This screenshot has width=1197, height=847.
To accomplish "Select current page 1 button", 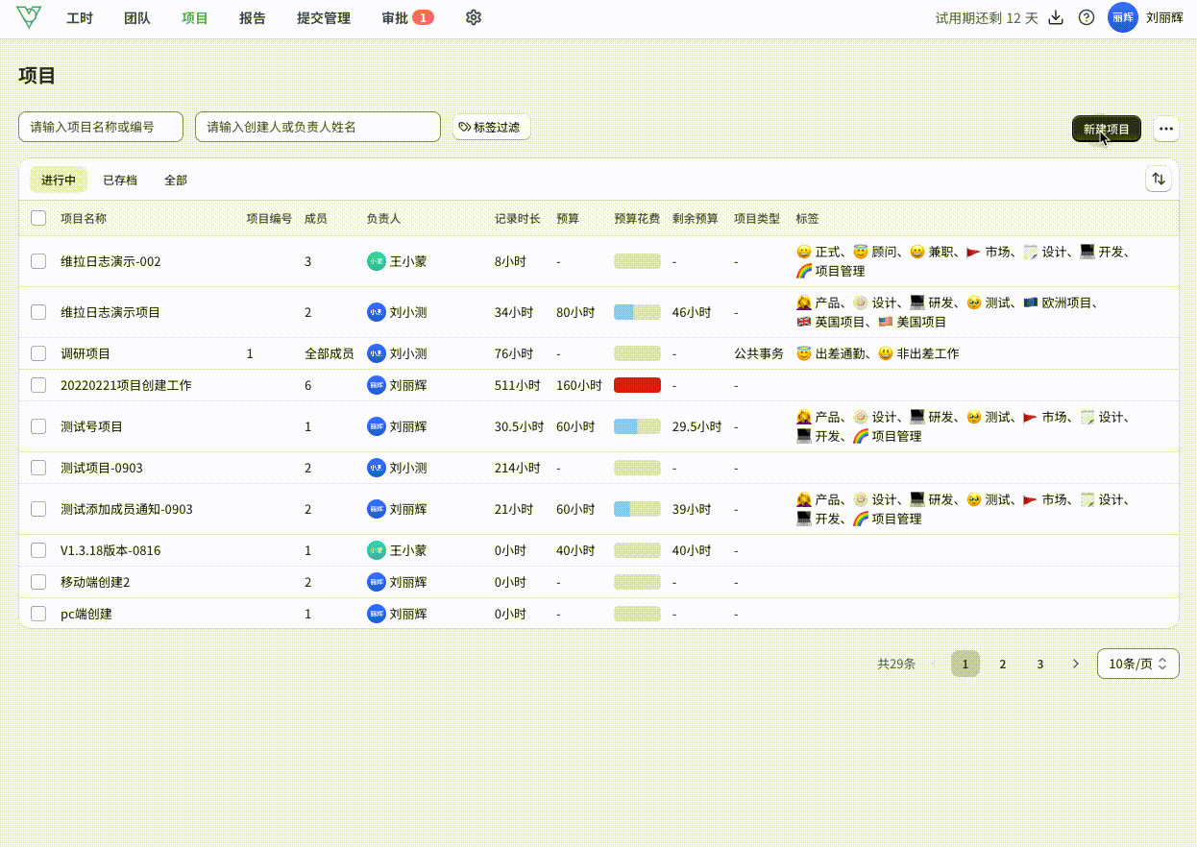I will point(965,664).
